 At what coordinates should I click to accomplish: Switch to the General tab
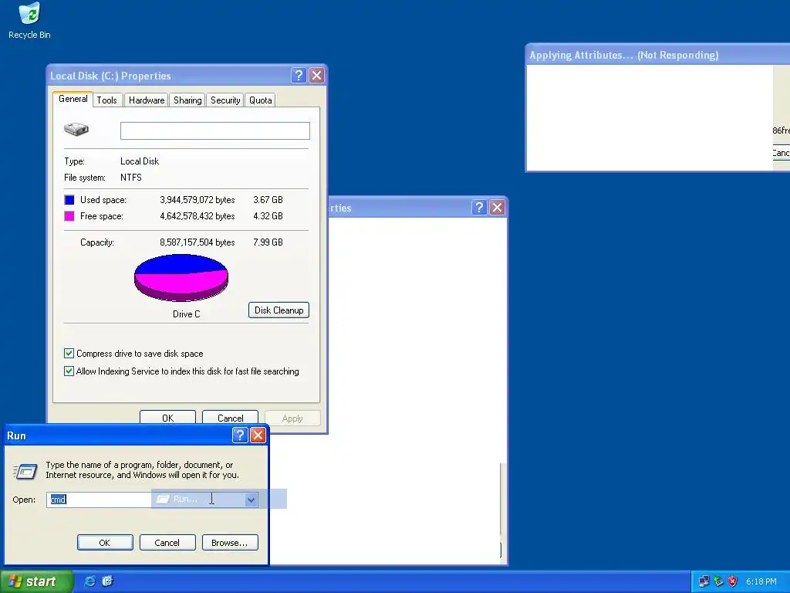73,99
